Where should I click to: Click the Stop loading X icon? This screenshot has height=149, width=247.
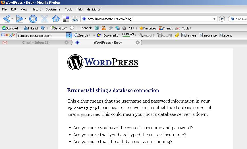[44, 19]
